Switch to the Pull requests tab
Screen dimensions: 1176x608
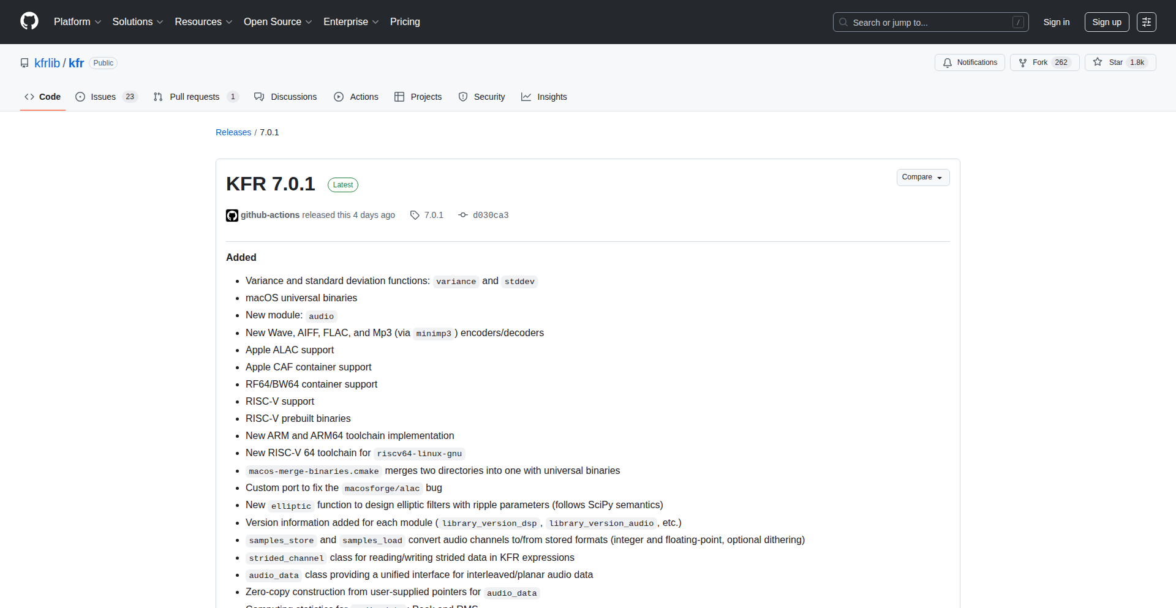click(196, 97)
